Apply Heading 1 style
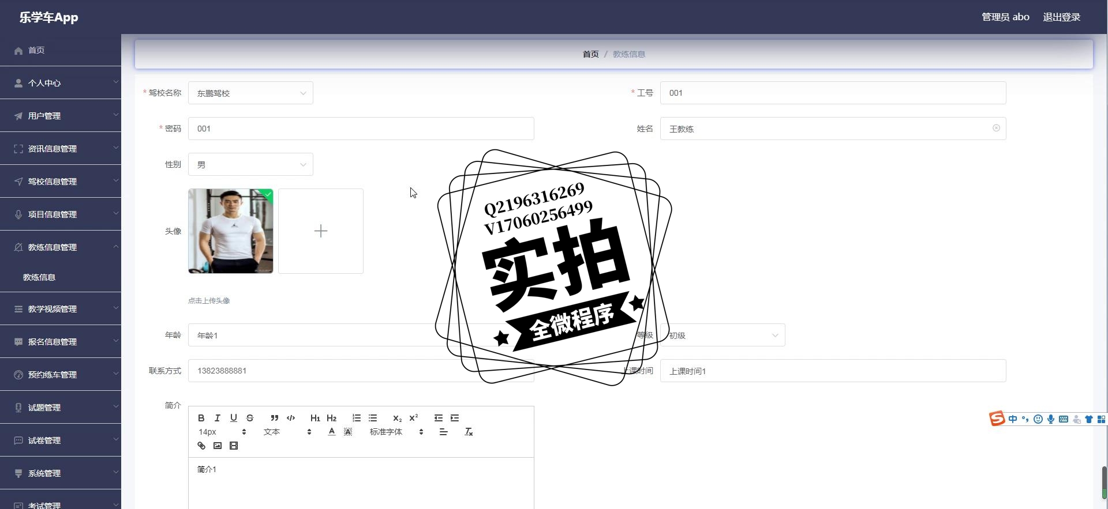Image resolution: width=1108 pixels, height=509 pixels. 315,418
